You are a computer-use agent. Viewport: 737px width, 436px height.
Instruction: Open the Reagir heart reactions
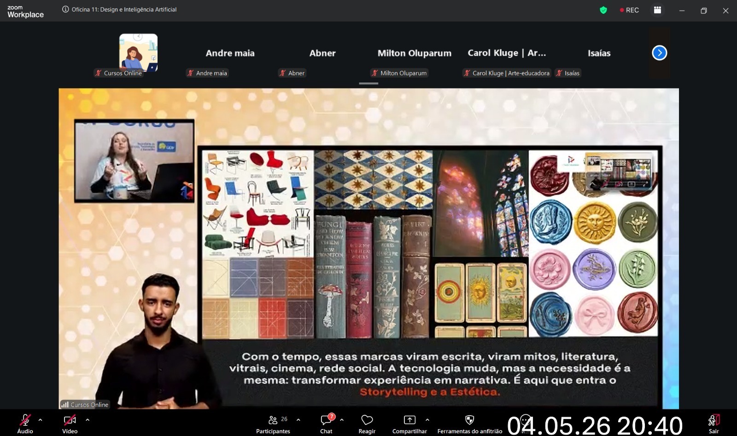coord(367,424)
